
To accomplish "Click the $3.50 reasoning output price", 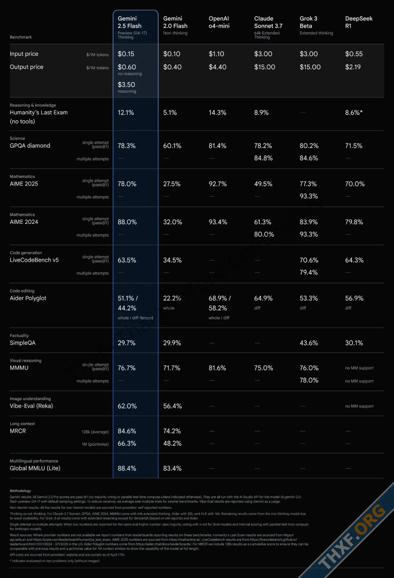I will [127, 85].
